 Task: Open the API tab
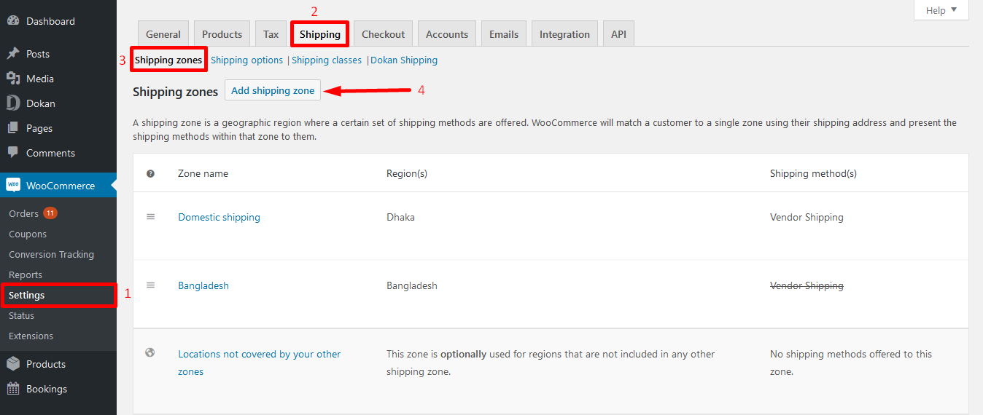pos(618,34)
